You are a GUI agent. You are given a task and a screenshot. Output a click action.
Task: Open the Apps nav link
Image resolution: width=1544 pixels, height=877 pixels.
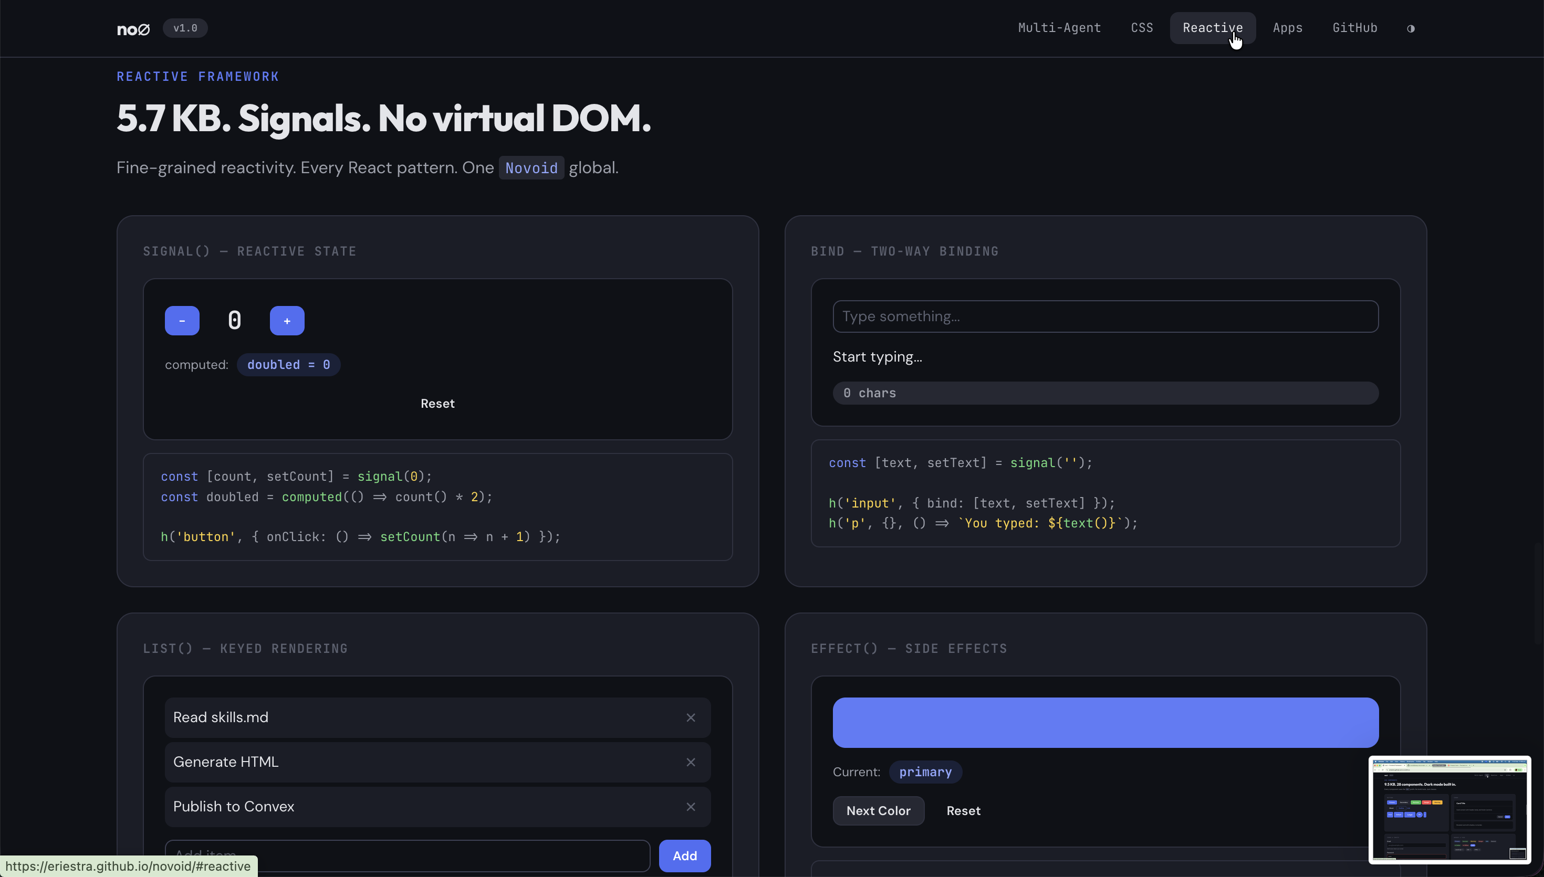(x=1287, y=28)
